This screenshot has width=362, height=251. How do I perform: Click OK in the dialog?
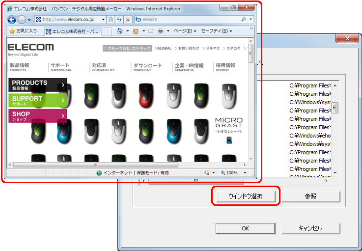pyautogui.click(x=246, y=228)
